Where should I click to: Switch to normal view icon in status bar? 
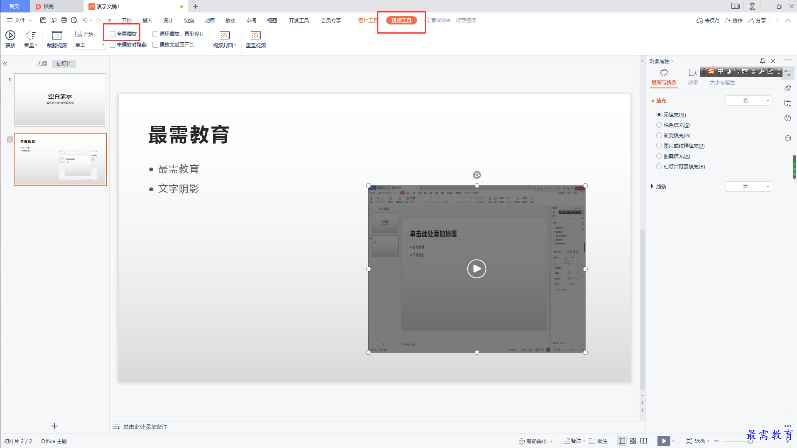(622, 441)
